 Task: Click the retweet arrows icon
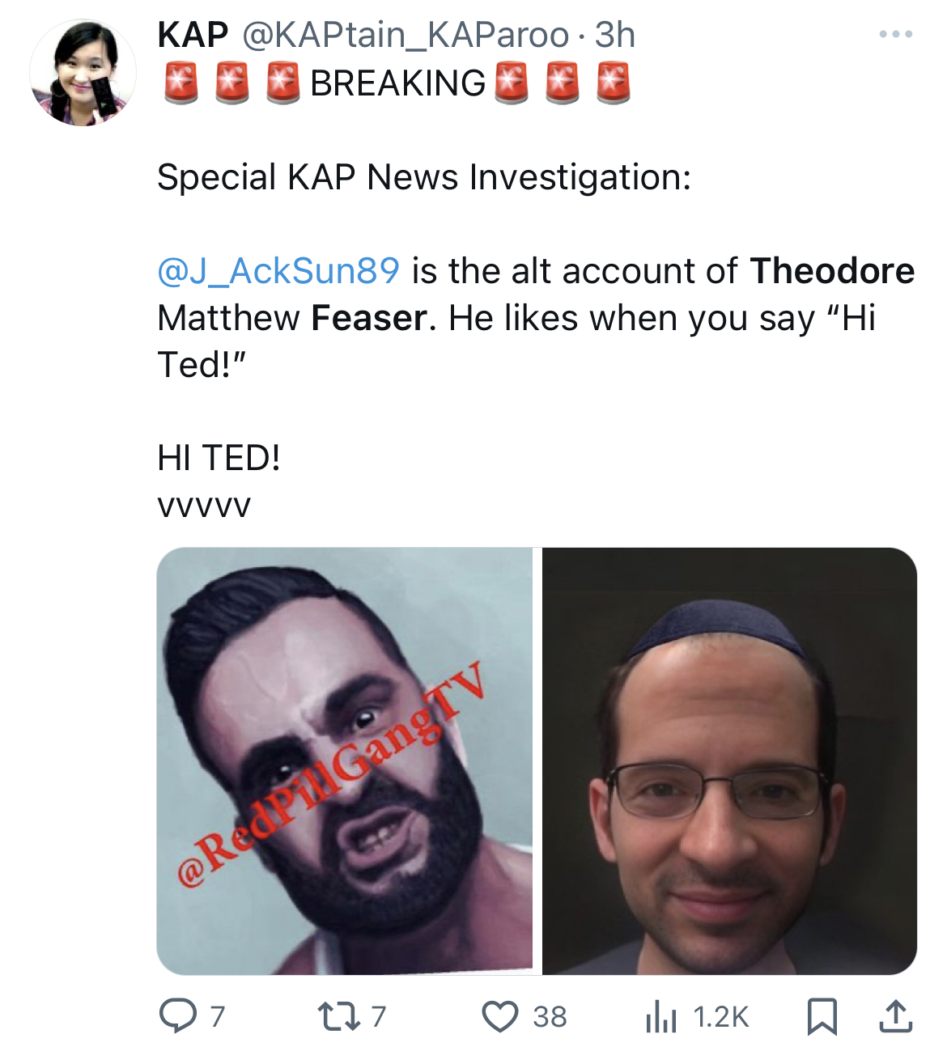[338, 1016]
